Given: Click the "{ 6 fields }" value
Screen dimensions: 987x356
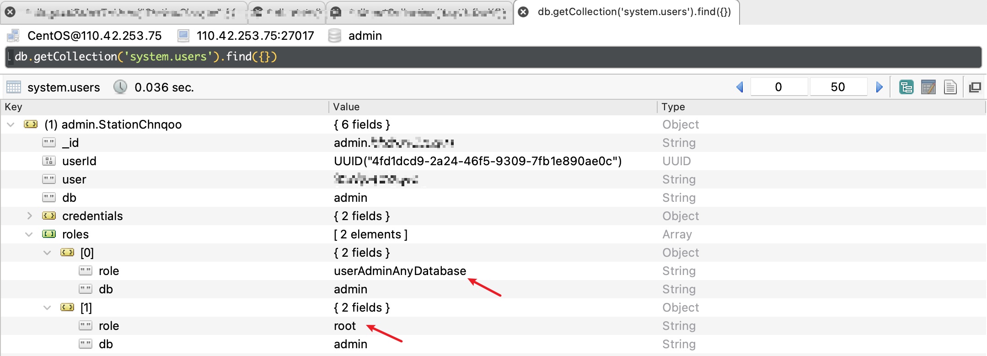Looking at the screenshot, I should pyautogui.click(x=362, y=124).
